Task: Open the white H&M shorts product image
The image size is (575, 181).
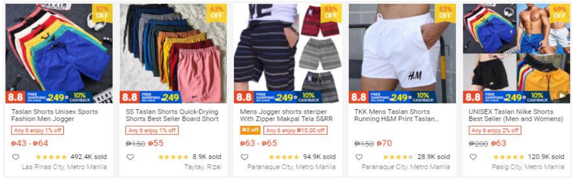Action: 402,53
